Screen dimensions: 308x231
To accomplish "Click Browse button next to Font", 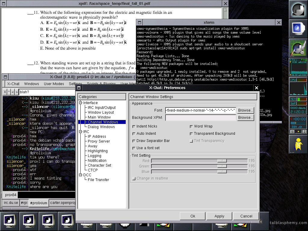I will (x=245, y=110).
